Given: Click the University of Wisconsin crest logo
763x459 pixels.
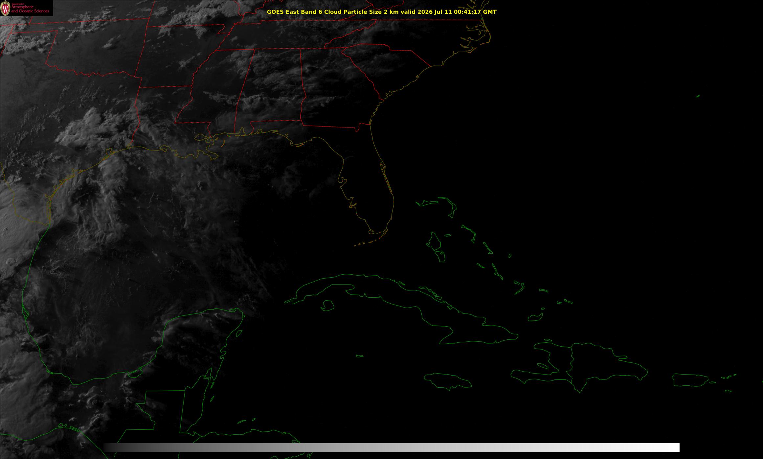Looking at the screenshot, I should tap(5, 8).
